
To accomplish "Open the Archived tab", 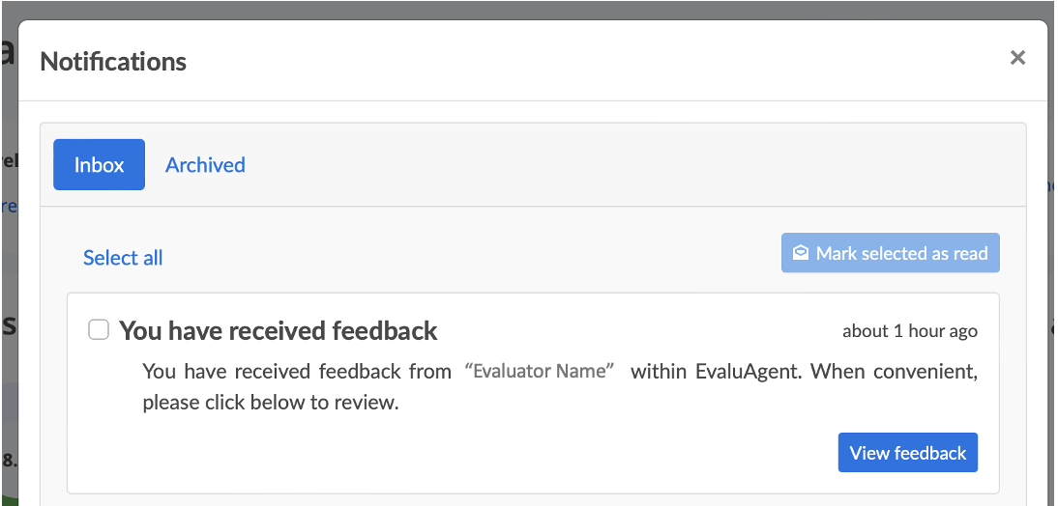I will pos(205,164).
